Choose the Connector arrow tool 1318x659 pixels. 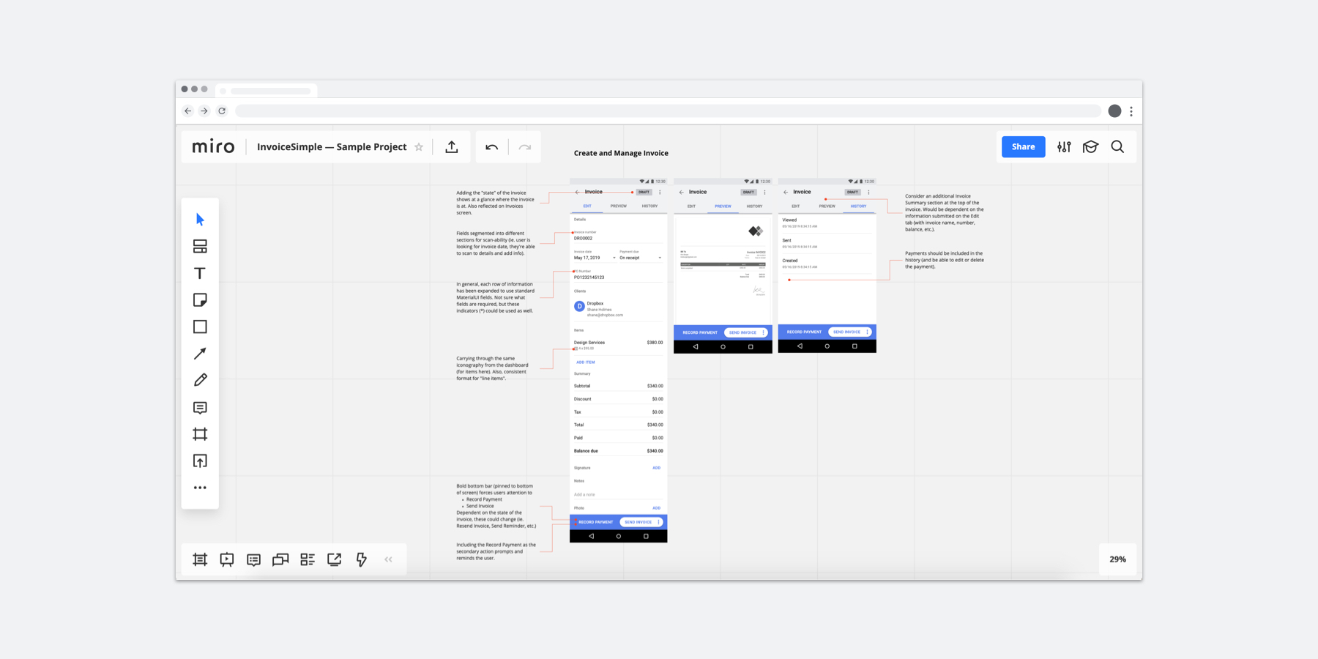[x=199, y=353]
